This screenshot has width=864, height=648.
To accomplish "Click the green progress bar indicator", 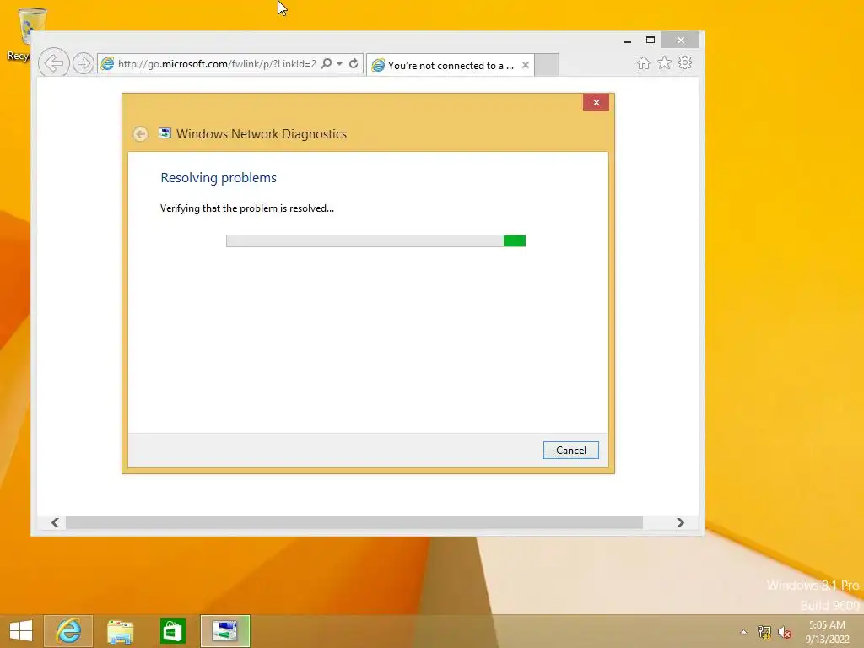I will (x=514, y=240).
